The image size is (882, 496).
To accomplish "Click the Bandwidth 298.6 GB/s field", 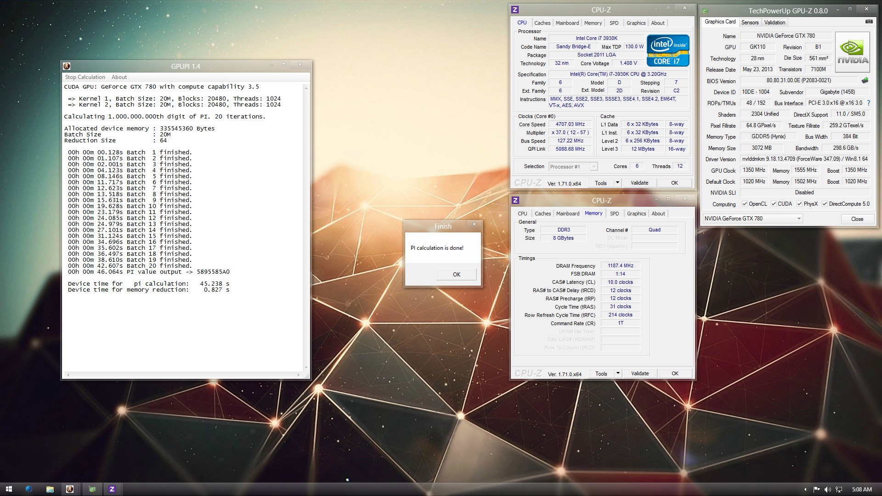I will point(845,148).
